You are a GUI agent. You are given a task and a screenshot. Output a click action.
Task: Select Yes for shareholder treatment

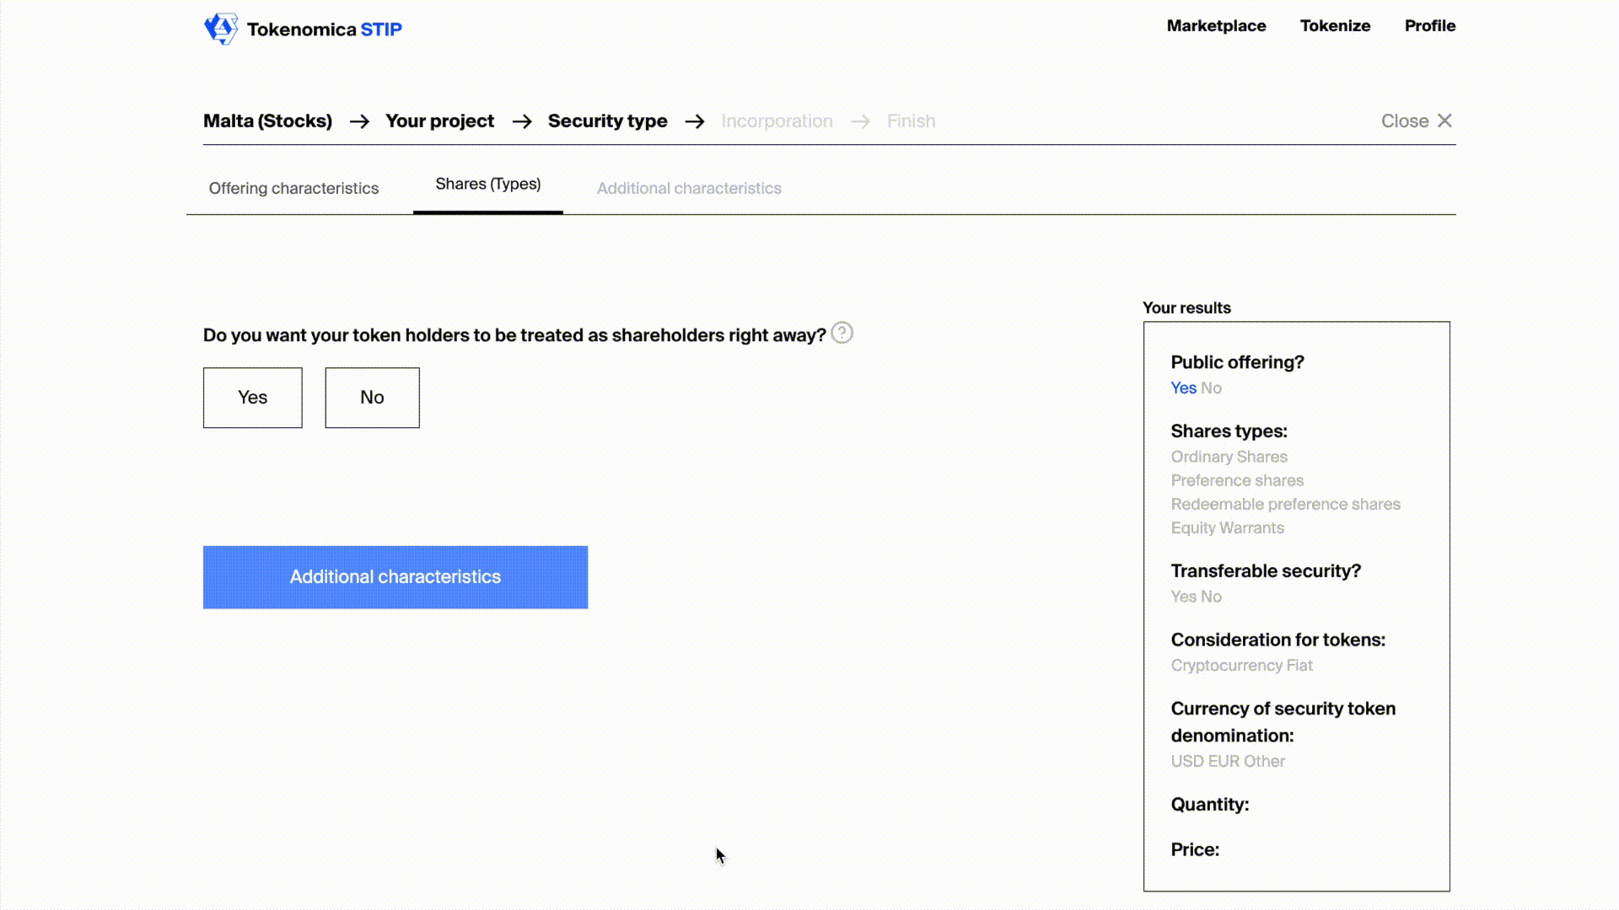point(252,397)
